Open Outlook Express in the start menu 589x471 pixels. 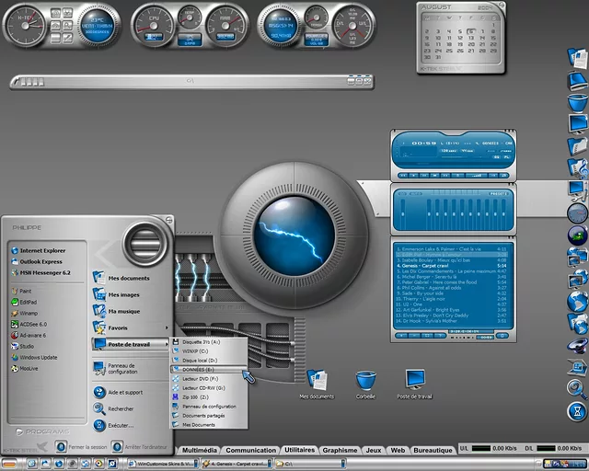pyautogui.click(x=40, y=261)
